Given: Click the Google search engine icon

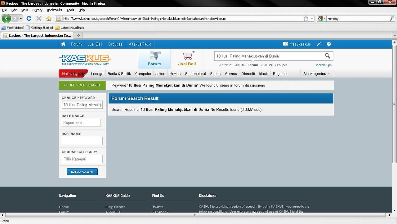Looking at the screenshot, I should 320,19.
